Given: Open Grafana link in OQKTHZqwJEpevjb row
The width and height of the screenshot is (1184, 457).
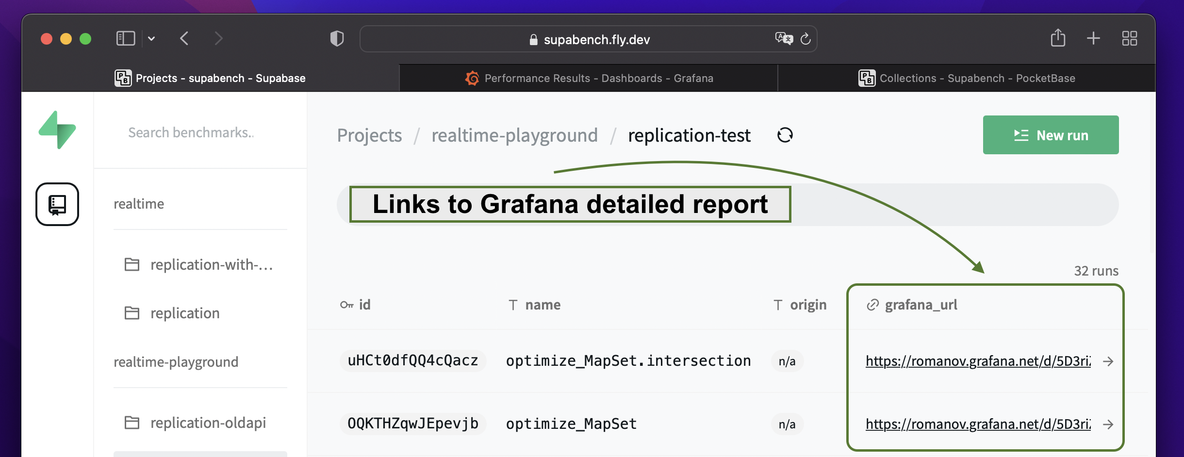Looking at the screenshot, I should click(978, 424).
